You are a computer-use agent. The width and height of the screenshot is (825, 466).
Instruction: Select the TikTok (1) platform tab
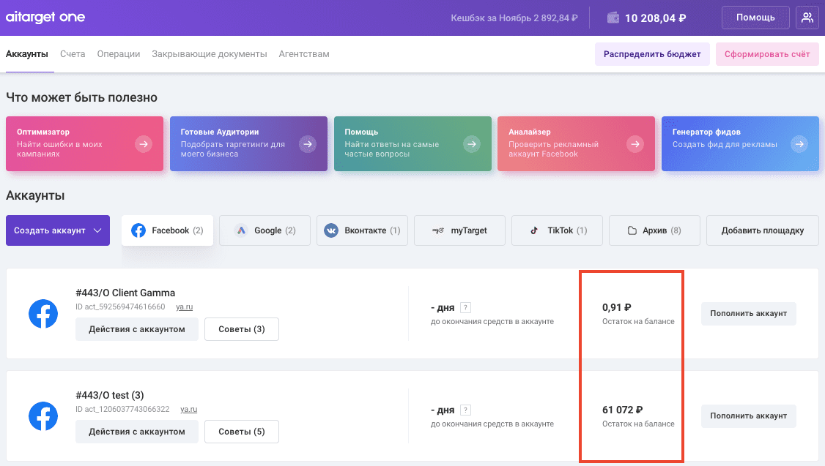point(557,230)
